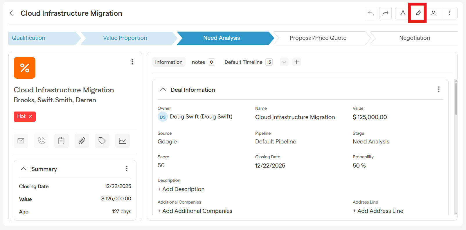Click the tag label icon
This screenshot has height=230, width=466.
click(x=102, y=141)
